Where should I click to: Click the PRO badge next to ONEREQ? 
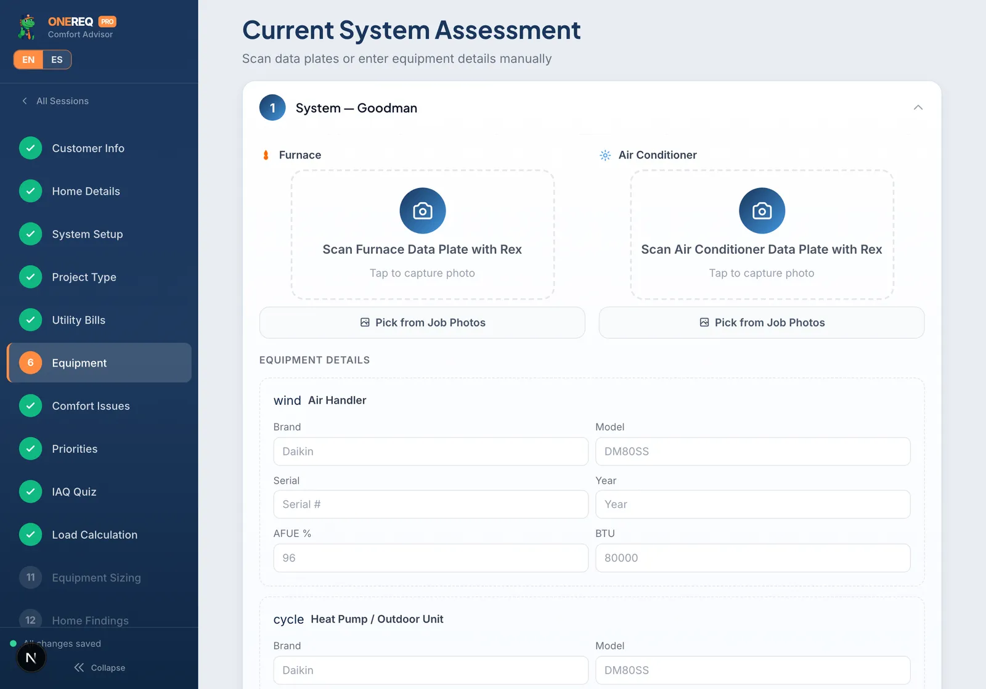(107, 22)
